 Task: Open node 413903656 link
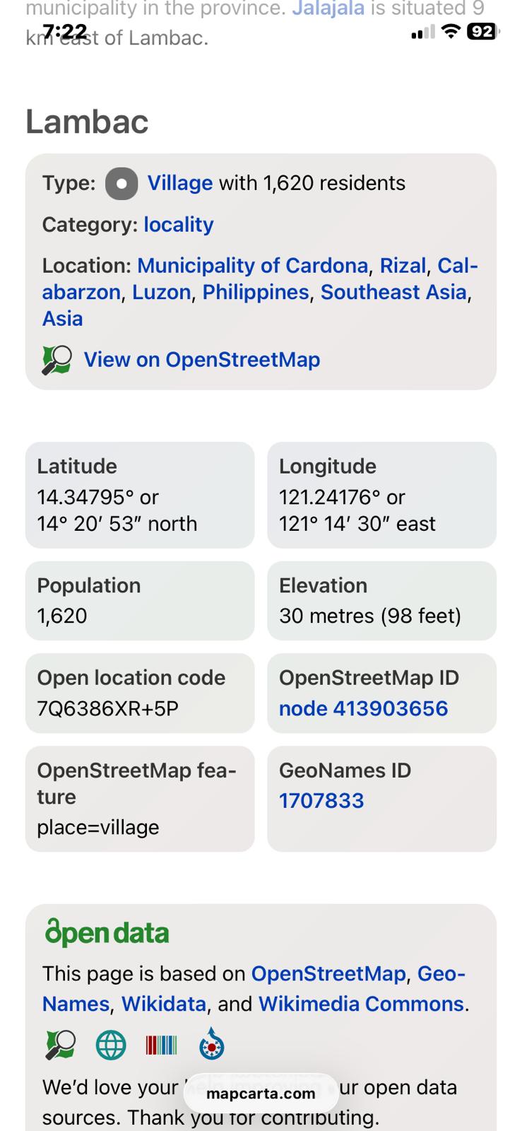pyautogui.click(x=363, y=709)
